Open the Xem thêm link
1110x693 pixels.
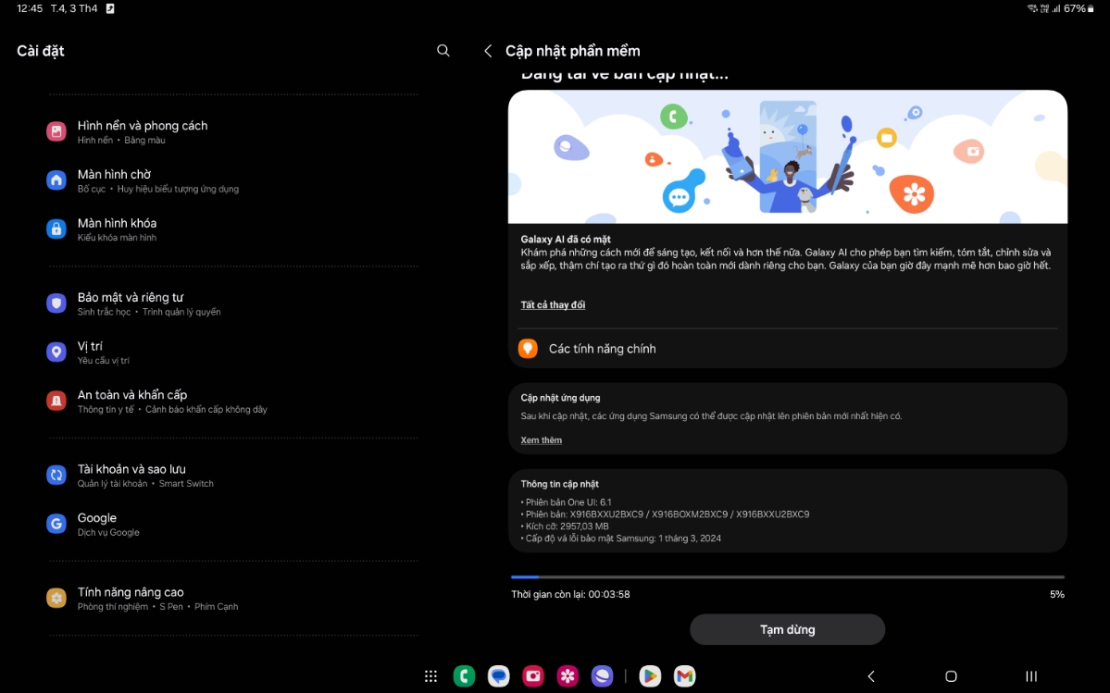click(x=542, y=439)
